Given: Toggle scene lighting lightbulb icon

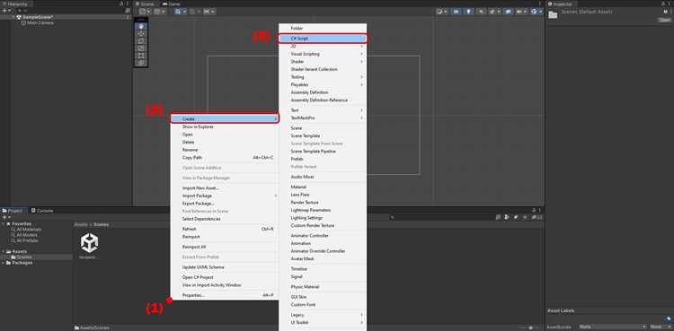Looking at the screenshot, I should pos(468,12).
